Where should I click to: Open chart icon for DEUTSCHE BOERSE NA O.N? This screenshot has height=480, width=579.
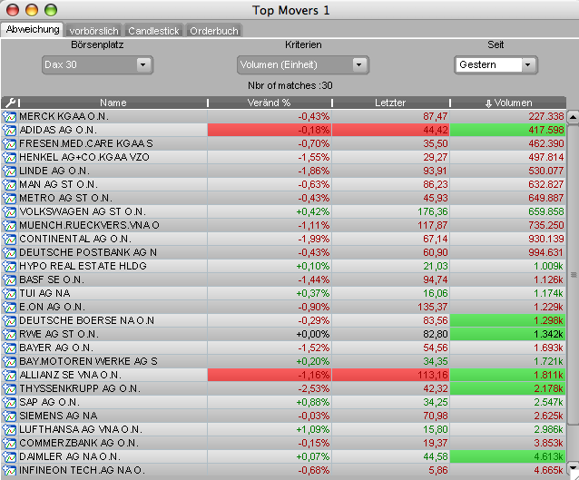(x=10, y=321)
